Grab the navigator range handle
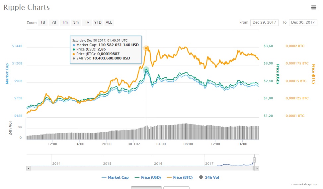The width and height of the screenshot is (323, 189). [x=255, y=160]
